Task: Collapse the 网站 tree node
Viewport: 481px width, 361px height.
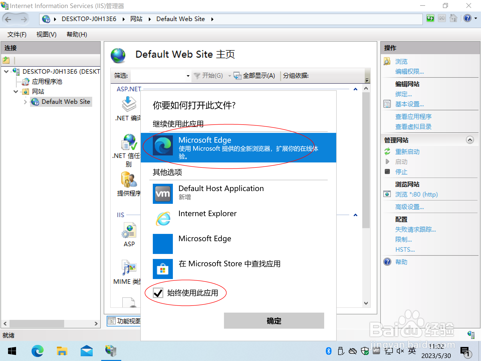Action: (x=16, y=92)
